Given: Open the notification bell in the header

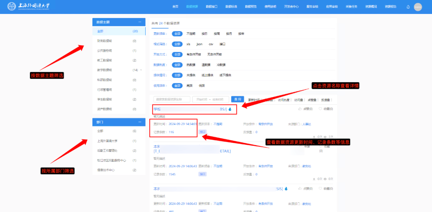Looking at the screenshot, I should pyautogui.click(x=408, y=7).
